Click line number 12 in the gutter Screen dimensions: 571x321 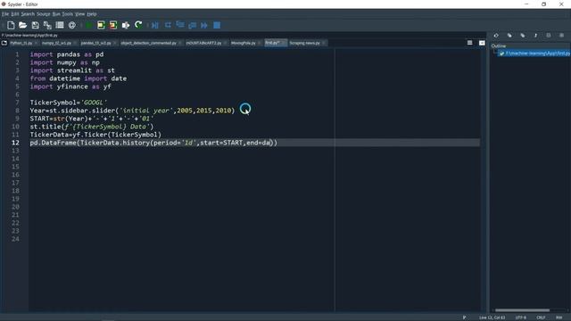(x=15, y=143)
